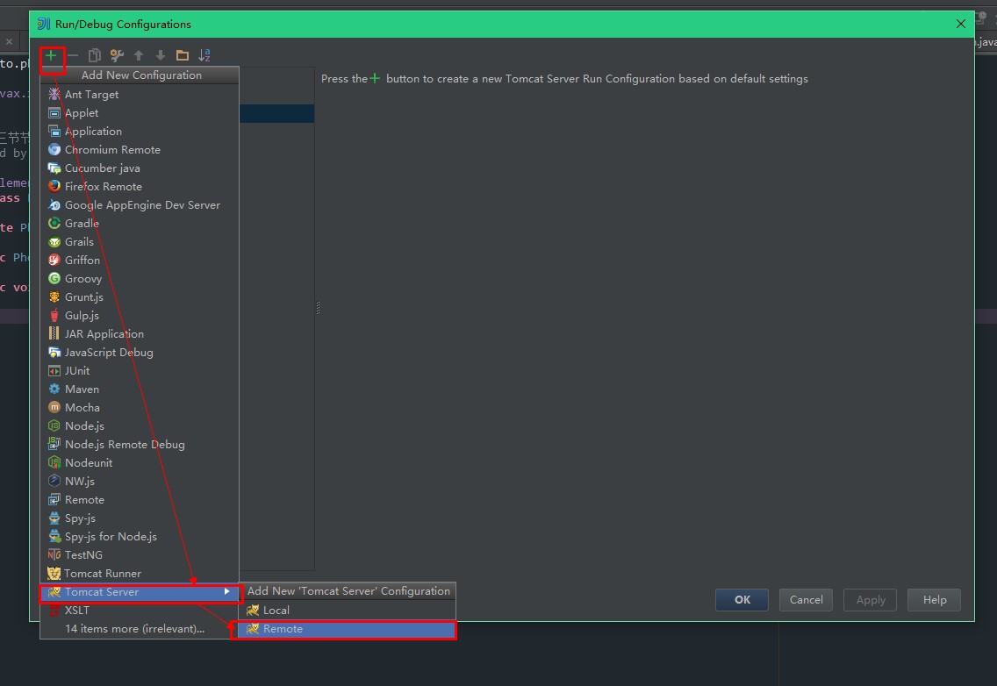The image size is (997, 686).
Task: Click the minus Remove Configuration icon
Action: (73, 55)
